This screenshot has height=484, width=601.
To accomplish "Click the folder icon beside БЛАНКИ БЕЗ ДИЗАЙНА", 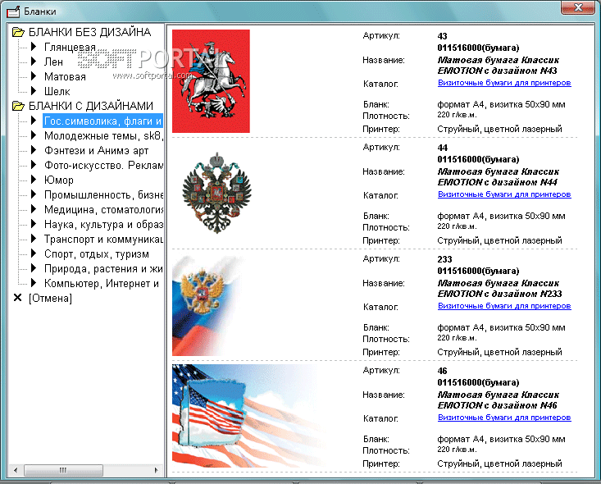I will tap(18, 32).
